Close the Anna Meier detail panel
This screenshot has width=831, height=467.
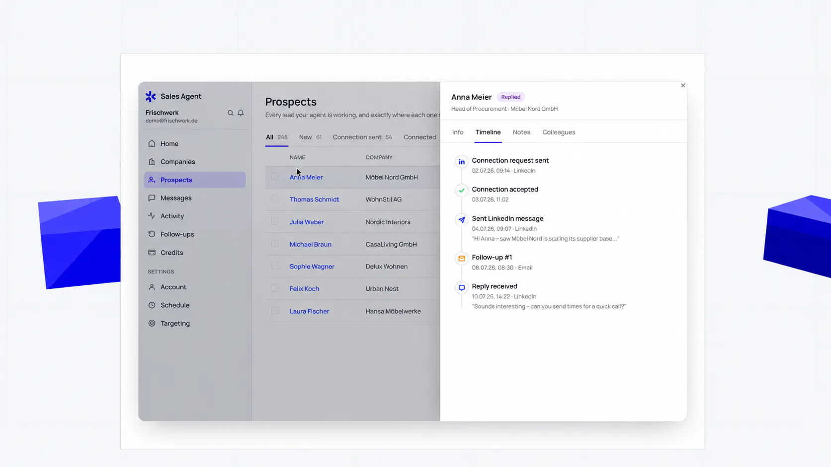coord(683,86)
